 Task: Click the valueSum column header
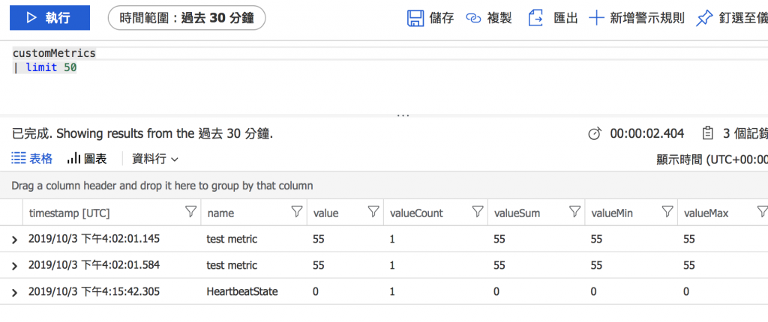point(517,213)
